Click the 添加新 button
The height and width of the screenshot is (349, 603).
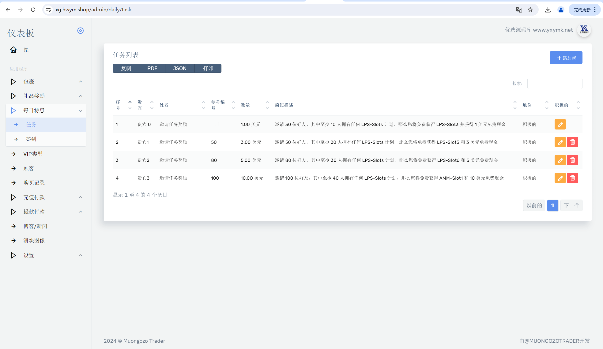pos(566,58)
